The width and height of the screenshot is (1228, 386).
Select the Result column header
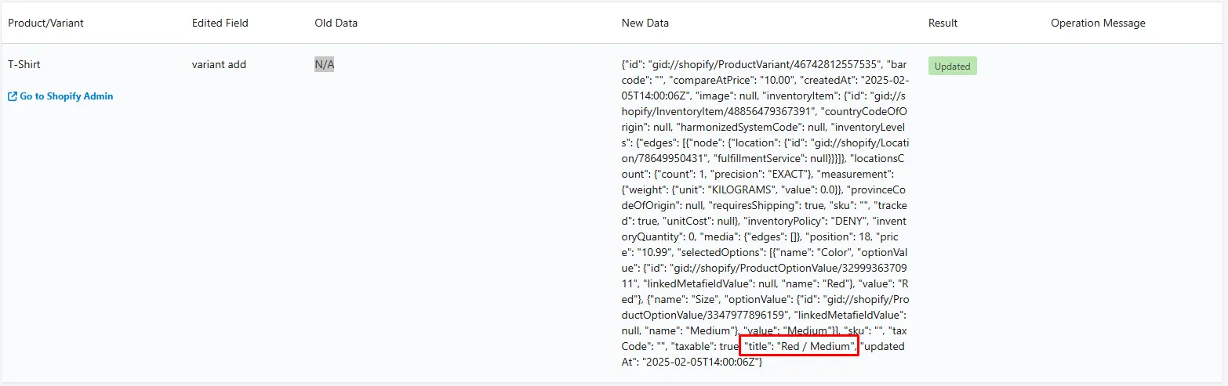click(x=943, y=23)
